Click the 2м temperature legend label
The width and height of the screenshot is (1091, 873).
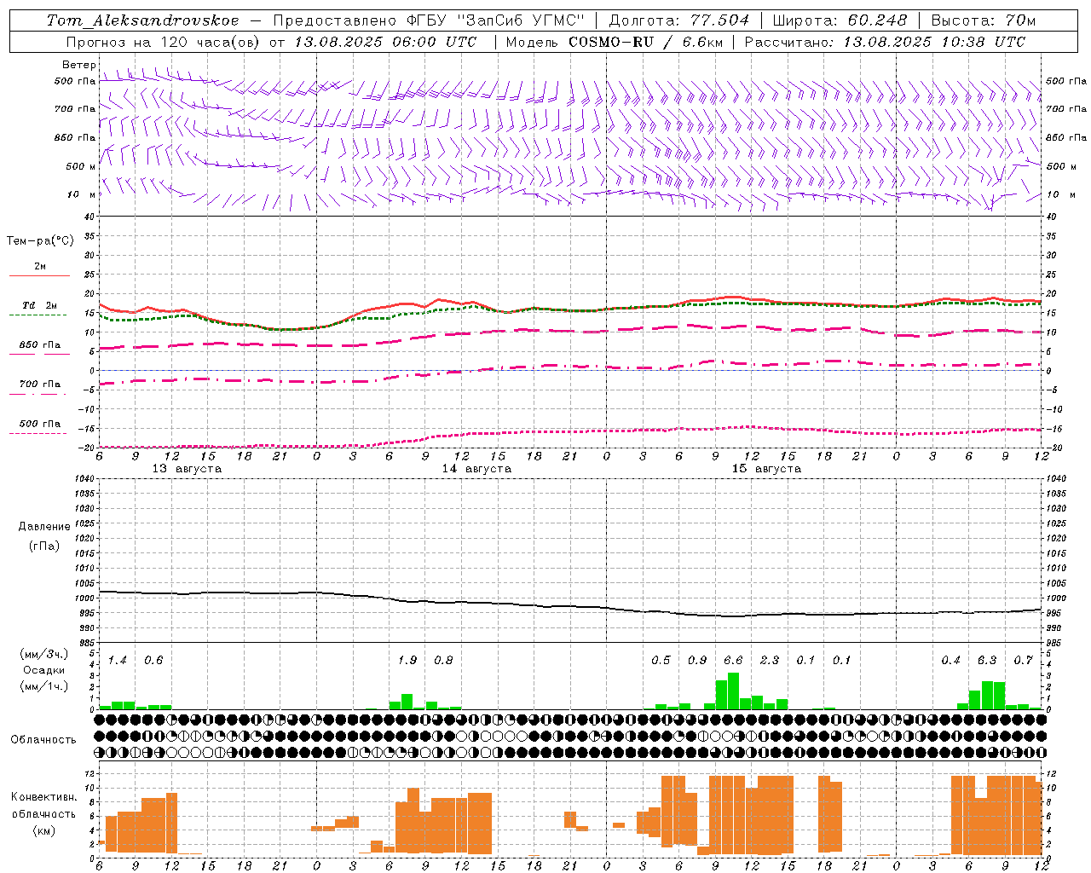(x=40, y=267)
